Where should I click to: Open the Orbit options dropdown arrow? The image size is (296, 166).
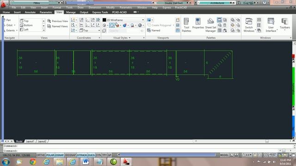pyautogui.click(x=14, y=25)
